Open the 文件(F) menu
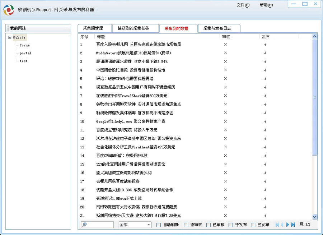Image resolution: width=323 pixels, height=235 pixels. click(x=243, y=5)
